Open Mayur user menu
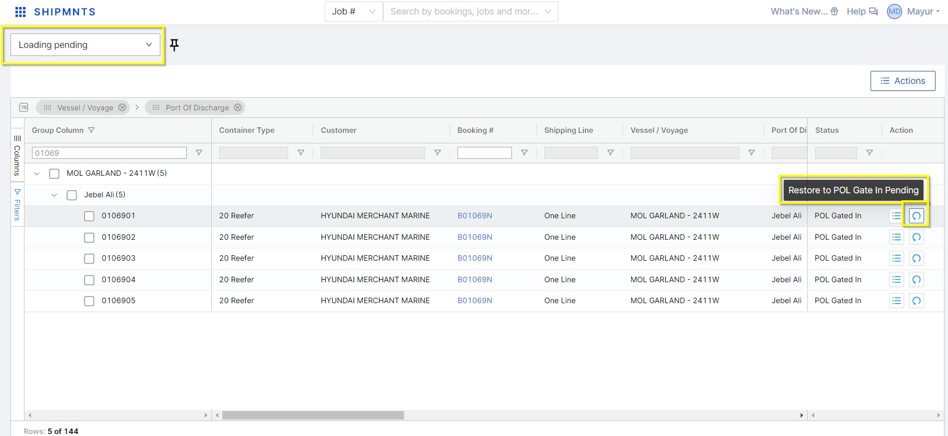948x436 pixels. pos(923,11)
